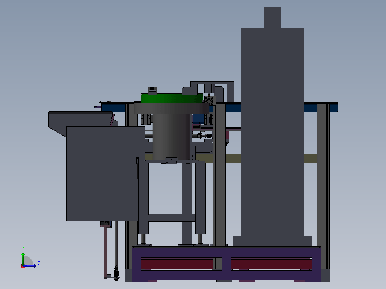
Task: Select the horizontal crossbar of the feeder stand
Action: click(172, 218)
